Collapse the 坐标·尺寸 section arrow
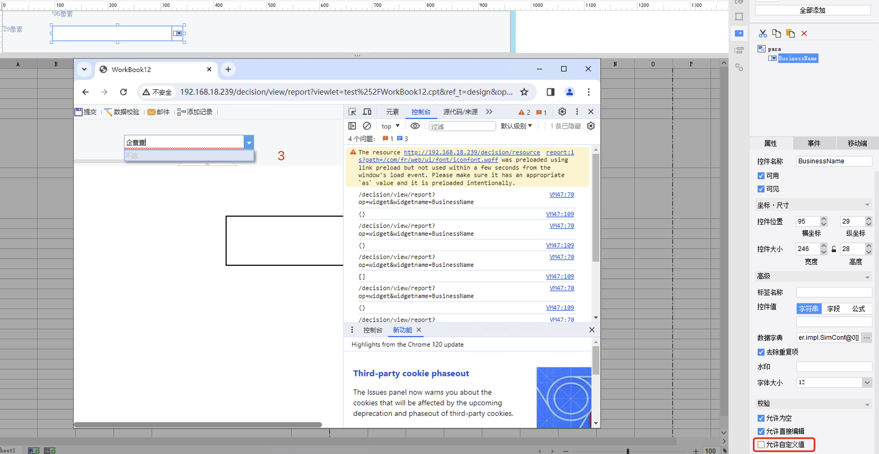Viewport: 879px width, 454px height. [867, 205]
